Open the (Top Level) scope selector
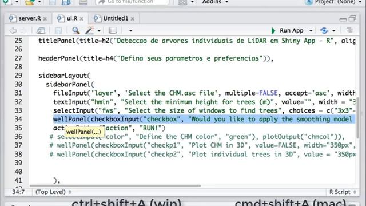The height and width of the screenshot is (206, 366). pyautogui.click(x=53, y=192)
